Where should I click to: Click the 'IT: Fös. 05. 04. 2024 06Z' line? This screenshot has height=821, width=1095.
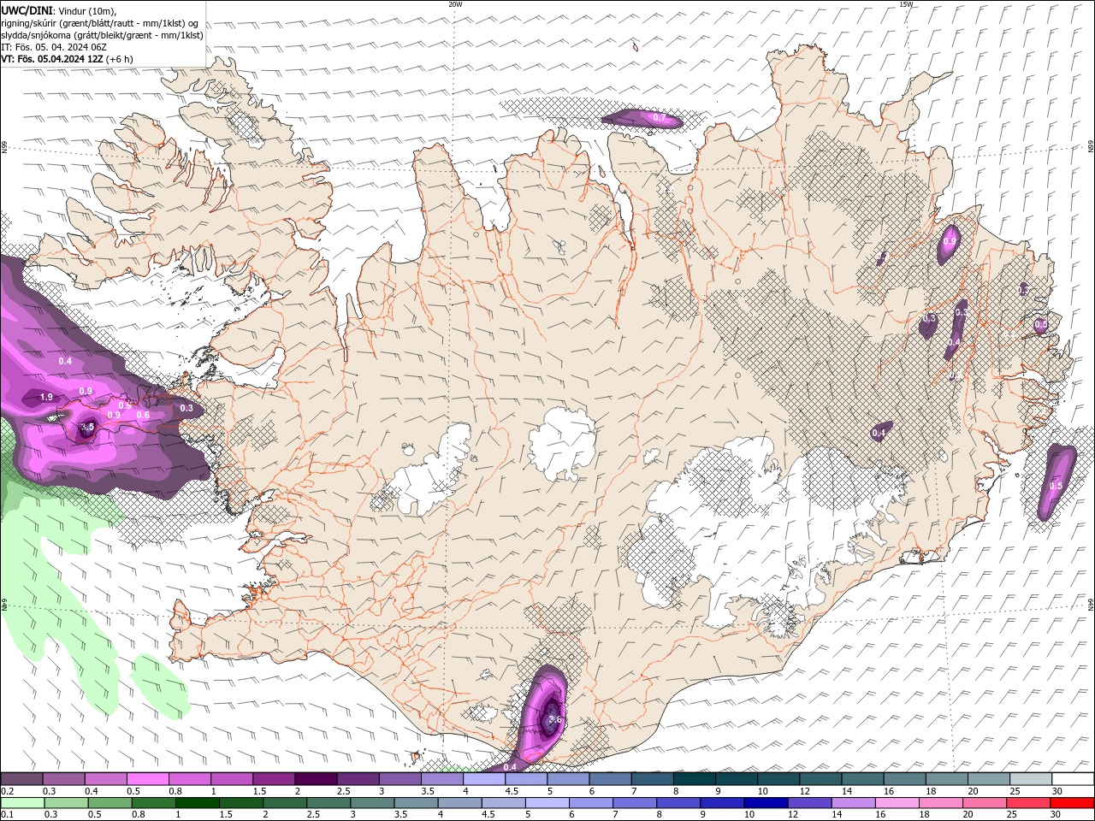[x=54, y=47]
